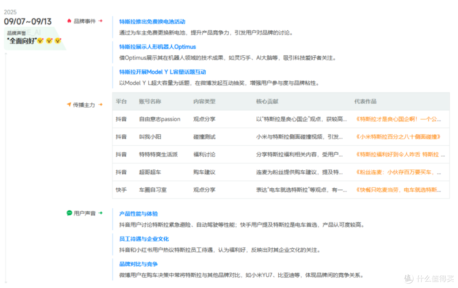Viewport: 458px width, 288px height.
Task: Click platform cell 快手
Action: (x=121, y=189)
